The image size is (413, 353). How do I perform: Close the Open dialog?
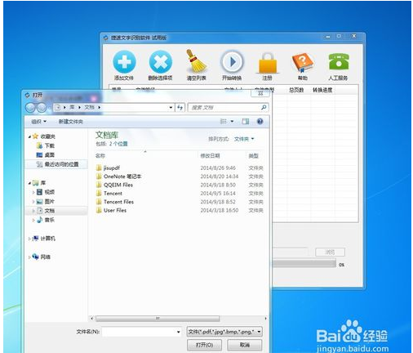[260, 93]
